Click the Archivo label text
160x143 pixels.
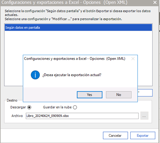pos(17,116)
